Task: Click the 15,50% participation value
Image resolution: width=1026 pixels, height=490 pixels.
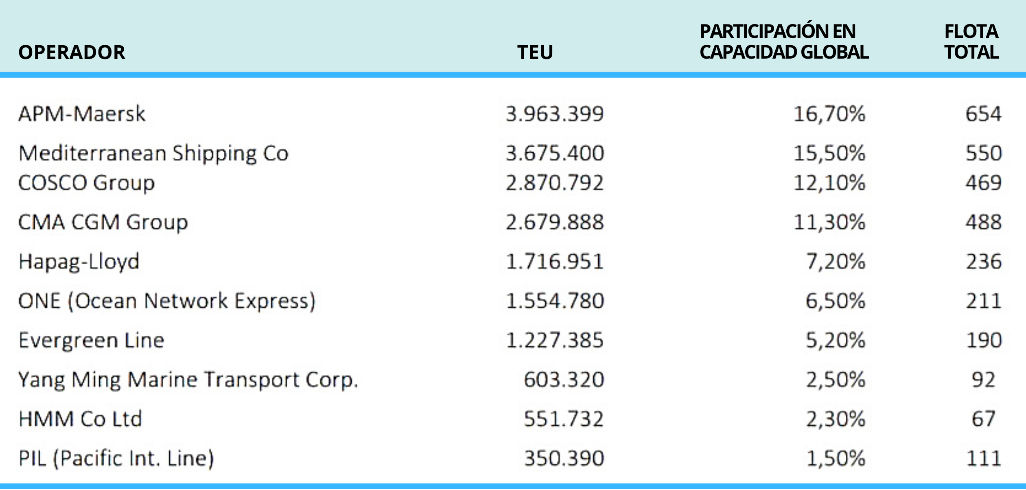Action: click(829, 153)
